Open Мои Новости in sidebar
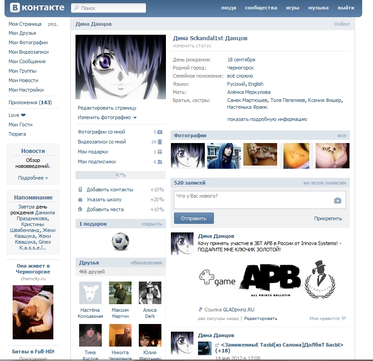The image size is (373, 361). click(24, 80)
